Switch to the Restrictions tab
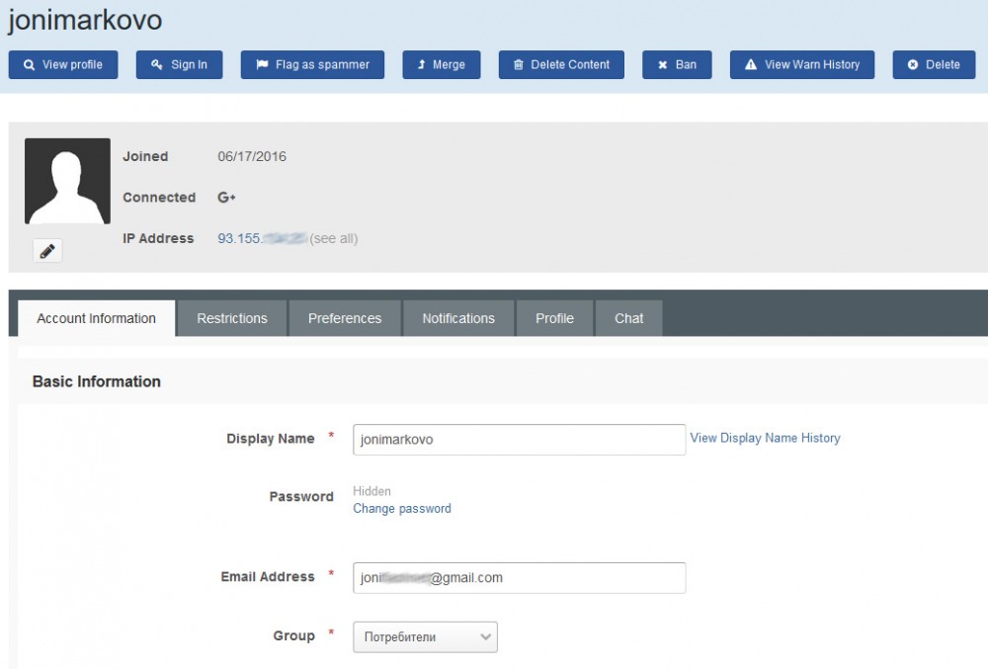Viewport: 988px width, 669px height. click(232, 318)
